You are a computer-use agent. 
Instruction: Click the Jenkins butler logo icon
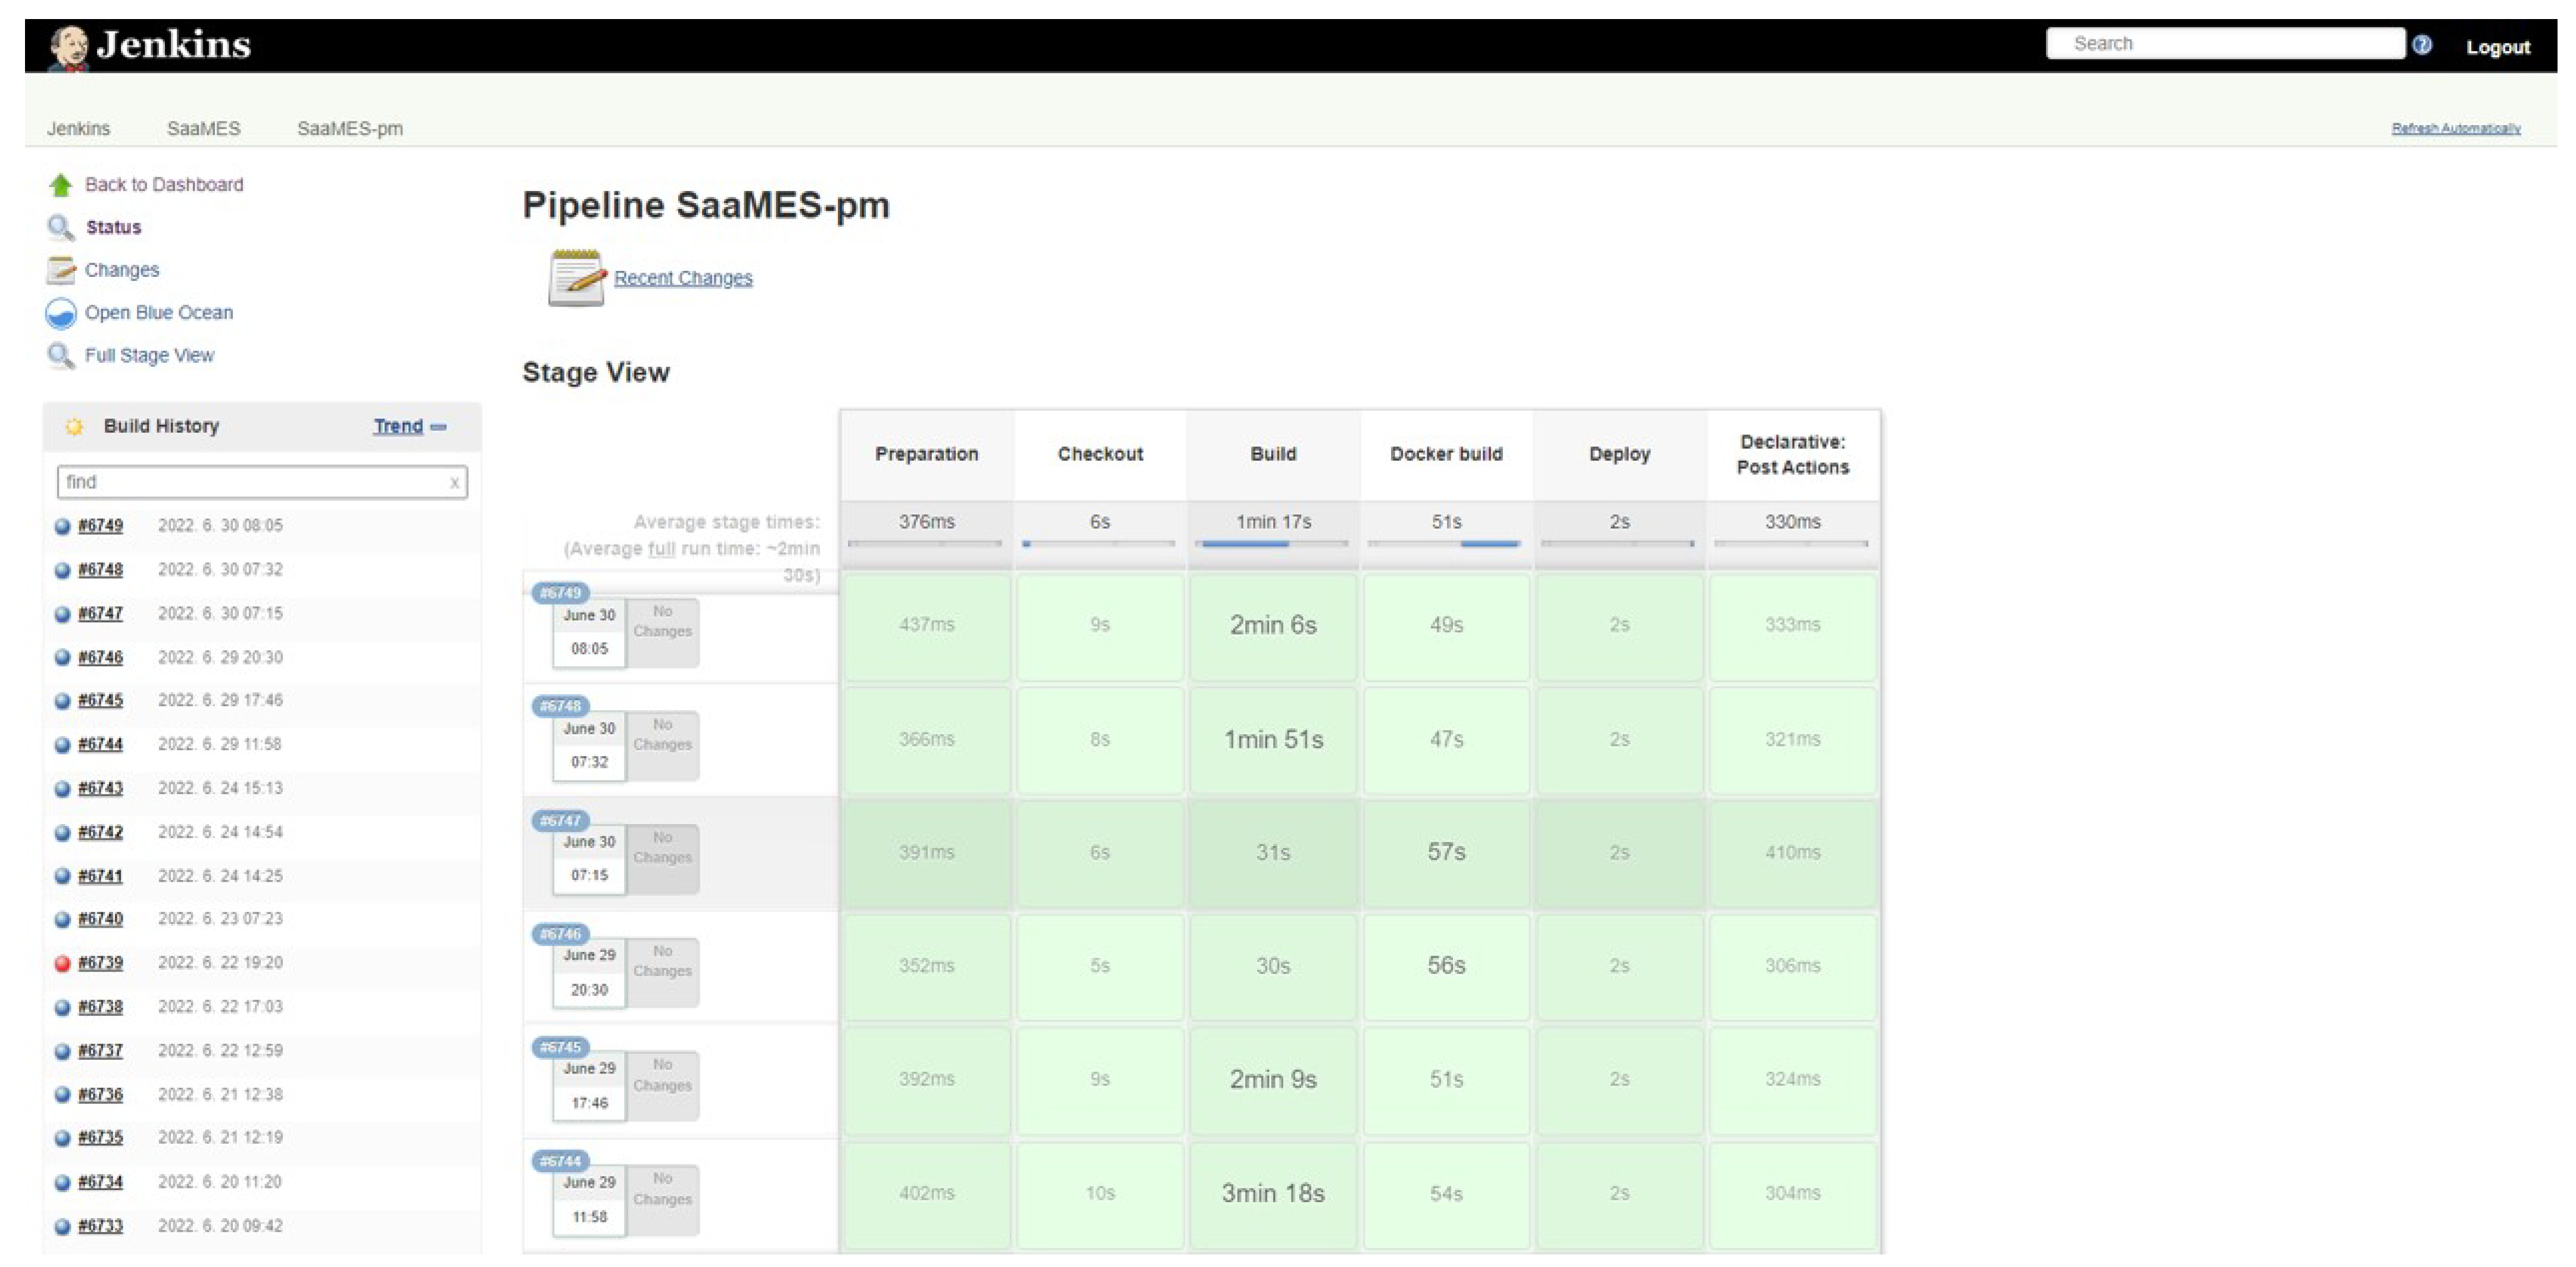(x=68, y=46)
